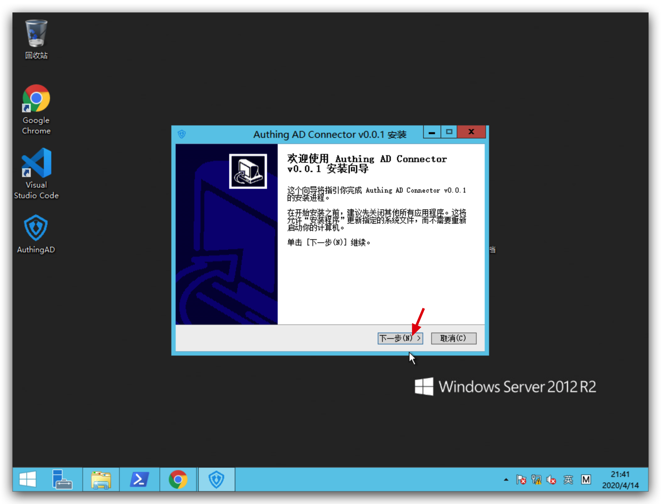The height and width of the screenshot is (504, 661).
Task: Click the 下一步(N) next button
Action: [x=400, y=338]
